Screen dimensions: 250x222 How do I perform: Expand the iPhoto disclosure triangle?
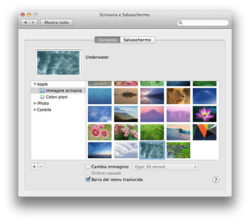[x=35, y=104]
